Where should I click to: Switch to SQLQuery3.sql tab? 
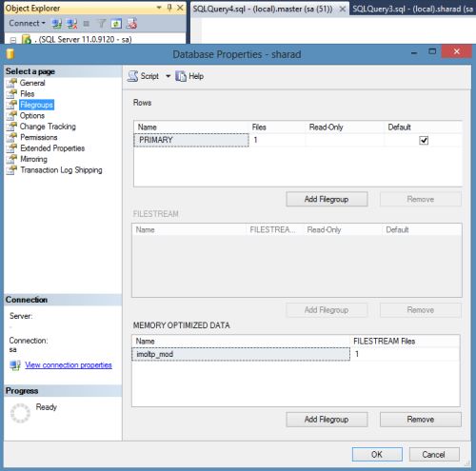point(412,9)
